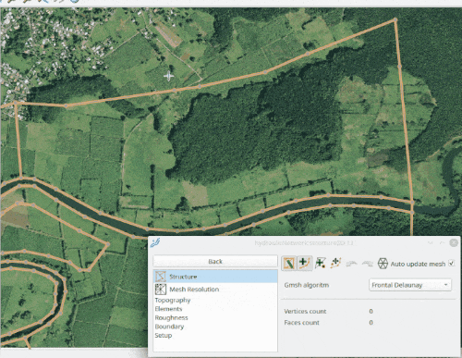This screenshot has height=358, width=462.
Task: Open the Elements item
Action: tap(168, 309)
